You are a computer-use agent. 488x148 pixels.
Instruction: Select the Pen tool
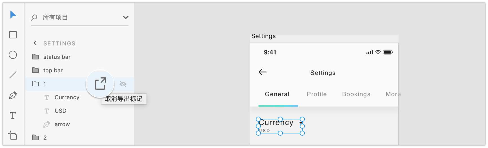[x=13, y=95]
